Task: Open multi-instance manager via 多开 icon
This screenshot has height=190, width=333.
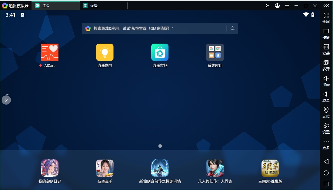Action: (326, 64)
